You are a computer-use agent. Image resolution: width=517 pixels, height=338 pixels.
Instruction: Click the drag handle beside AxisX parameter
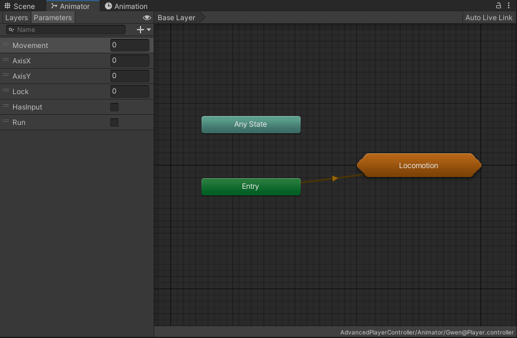pos(6,60)
